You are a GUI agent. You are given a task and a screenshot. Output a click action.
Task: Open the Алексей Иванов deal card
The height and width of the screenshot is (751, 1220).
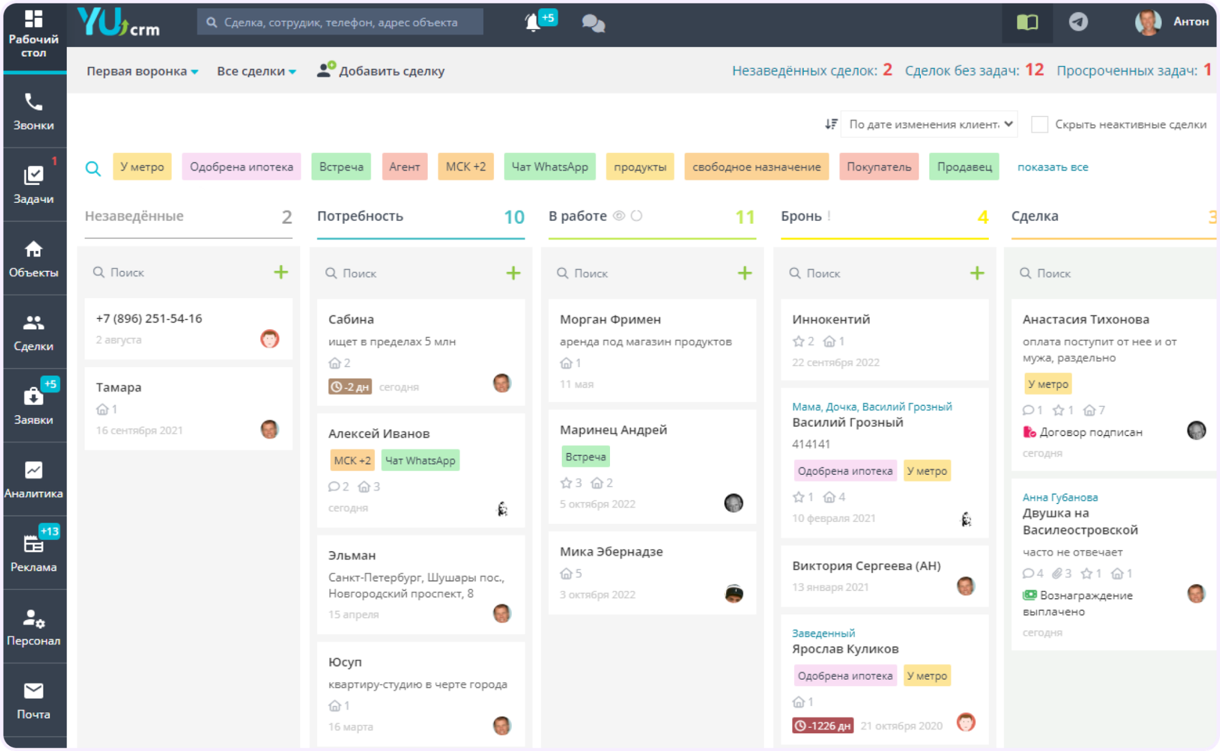(421, 470)
